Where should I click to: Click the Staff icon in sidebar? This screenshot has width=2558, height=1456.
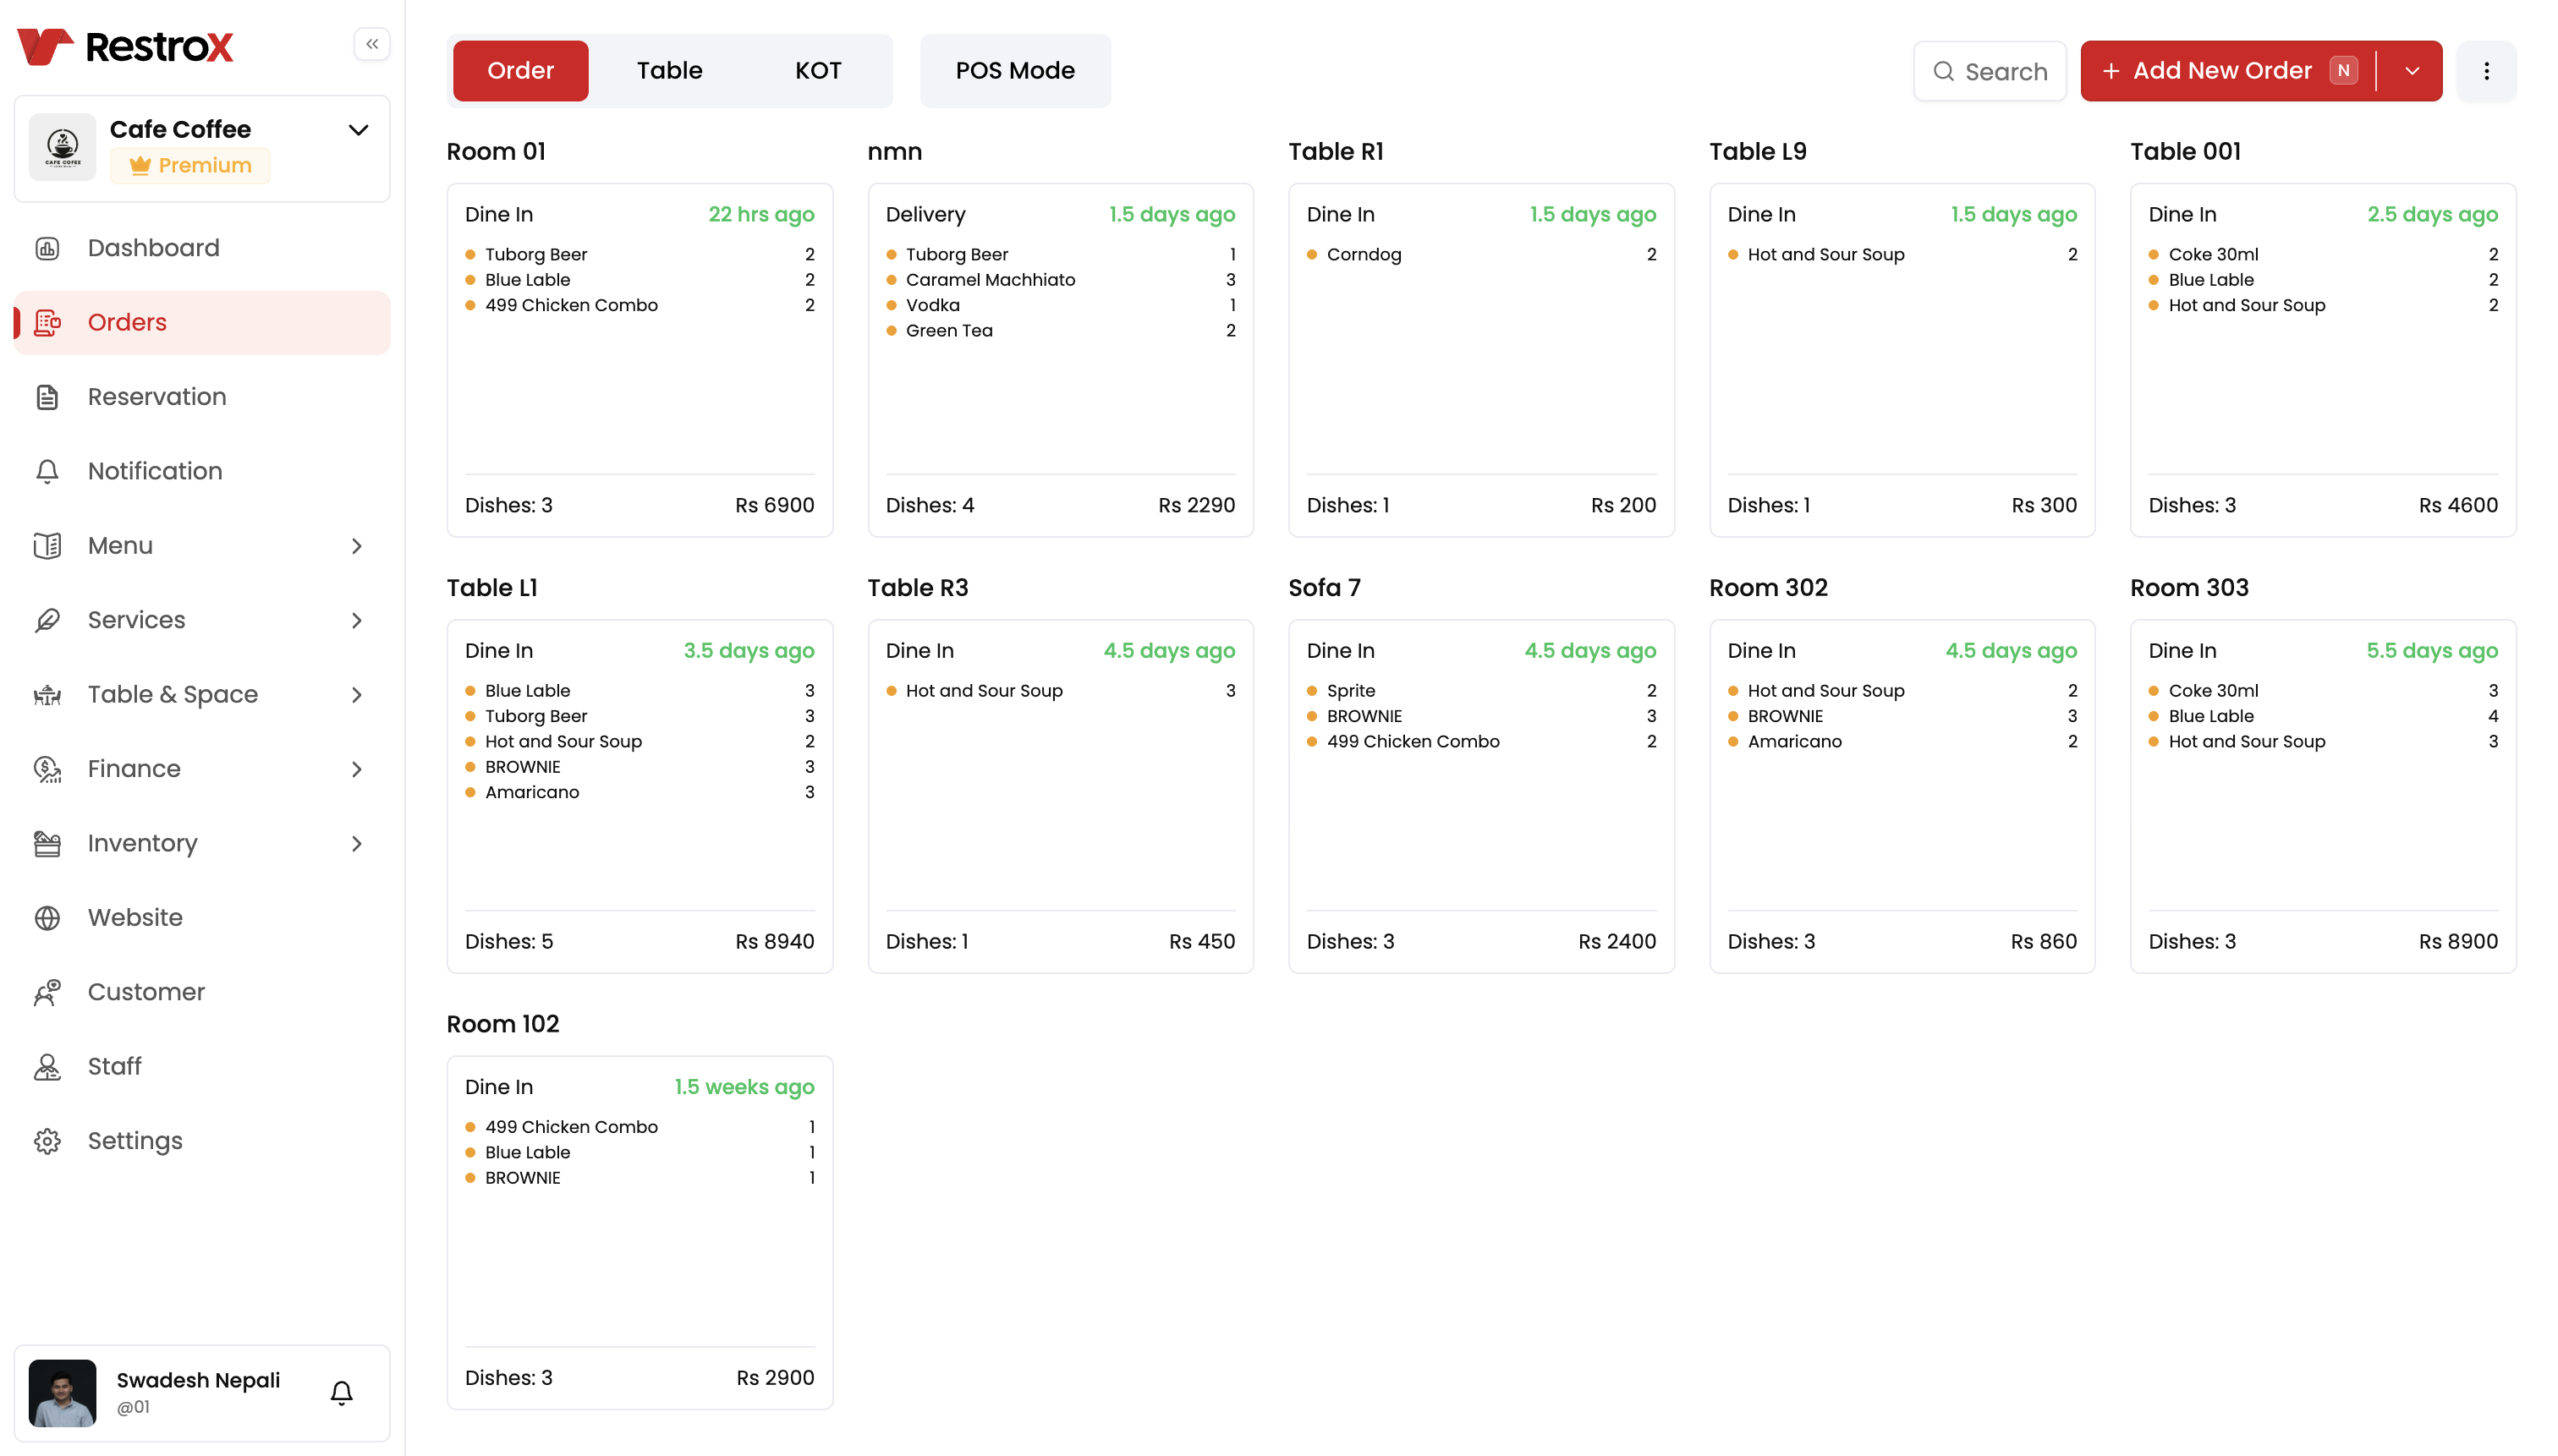pos(47,1066)
